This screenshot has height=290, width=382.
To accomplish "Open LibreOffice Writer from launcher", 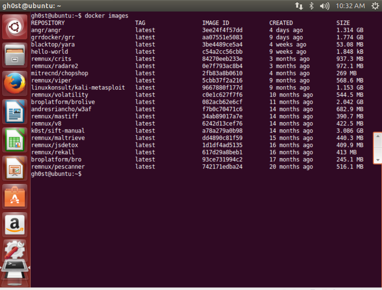I will click(x=15, y=111).
